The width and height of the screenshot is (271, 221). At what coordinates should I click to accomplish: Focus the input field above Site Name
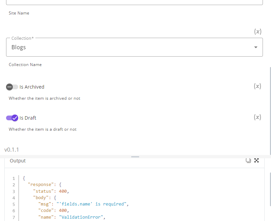click(134, 2)
